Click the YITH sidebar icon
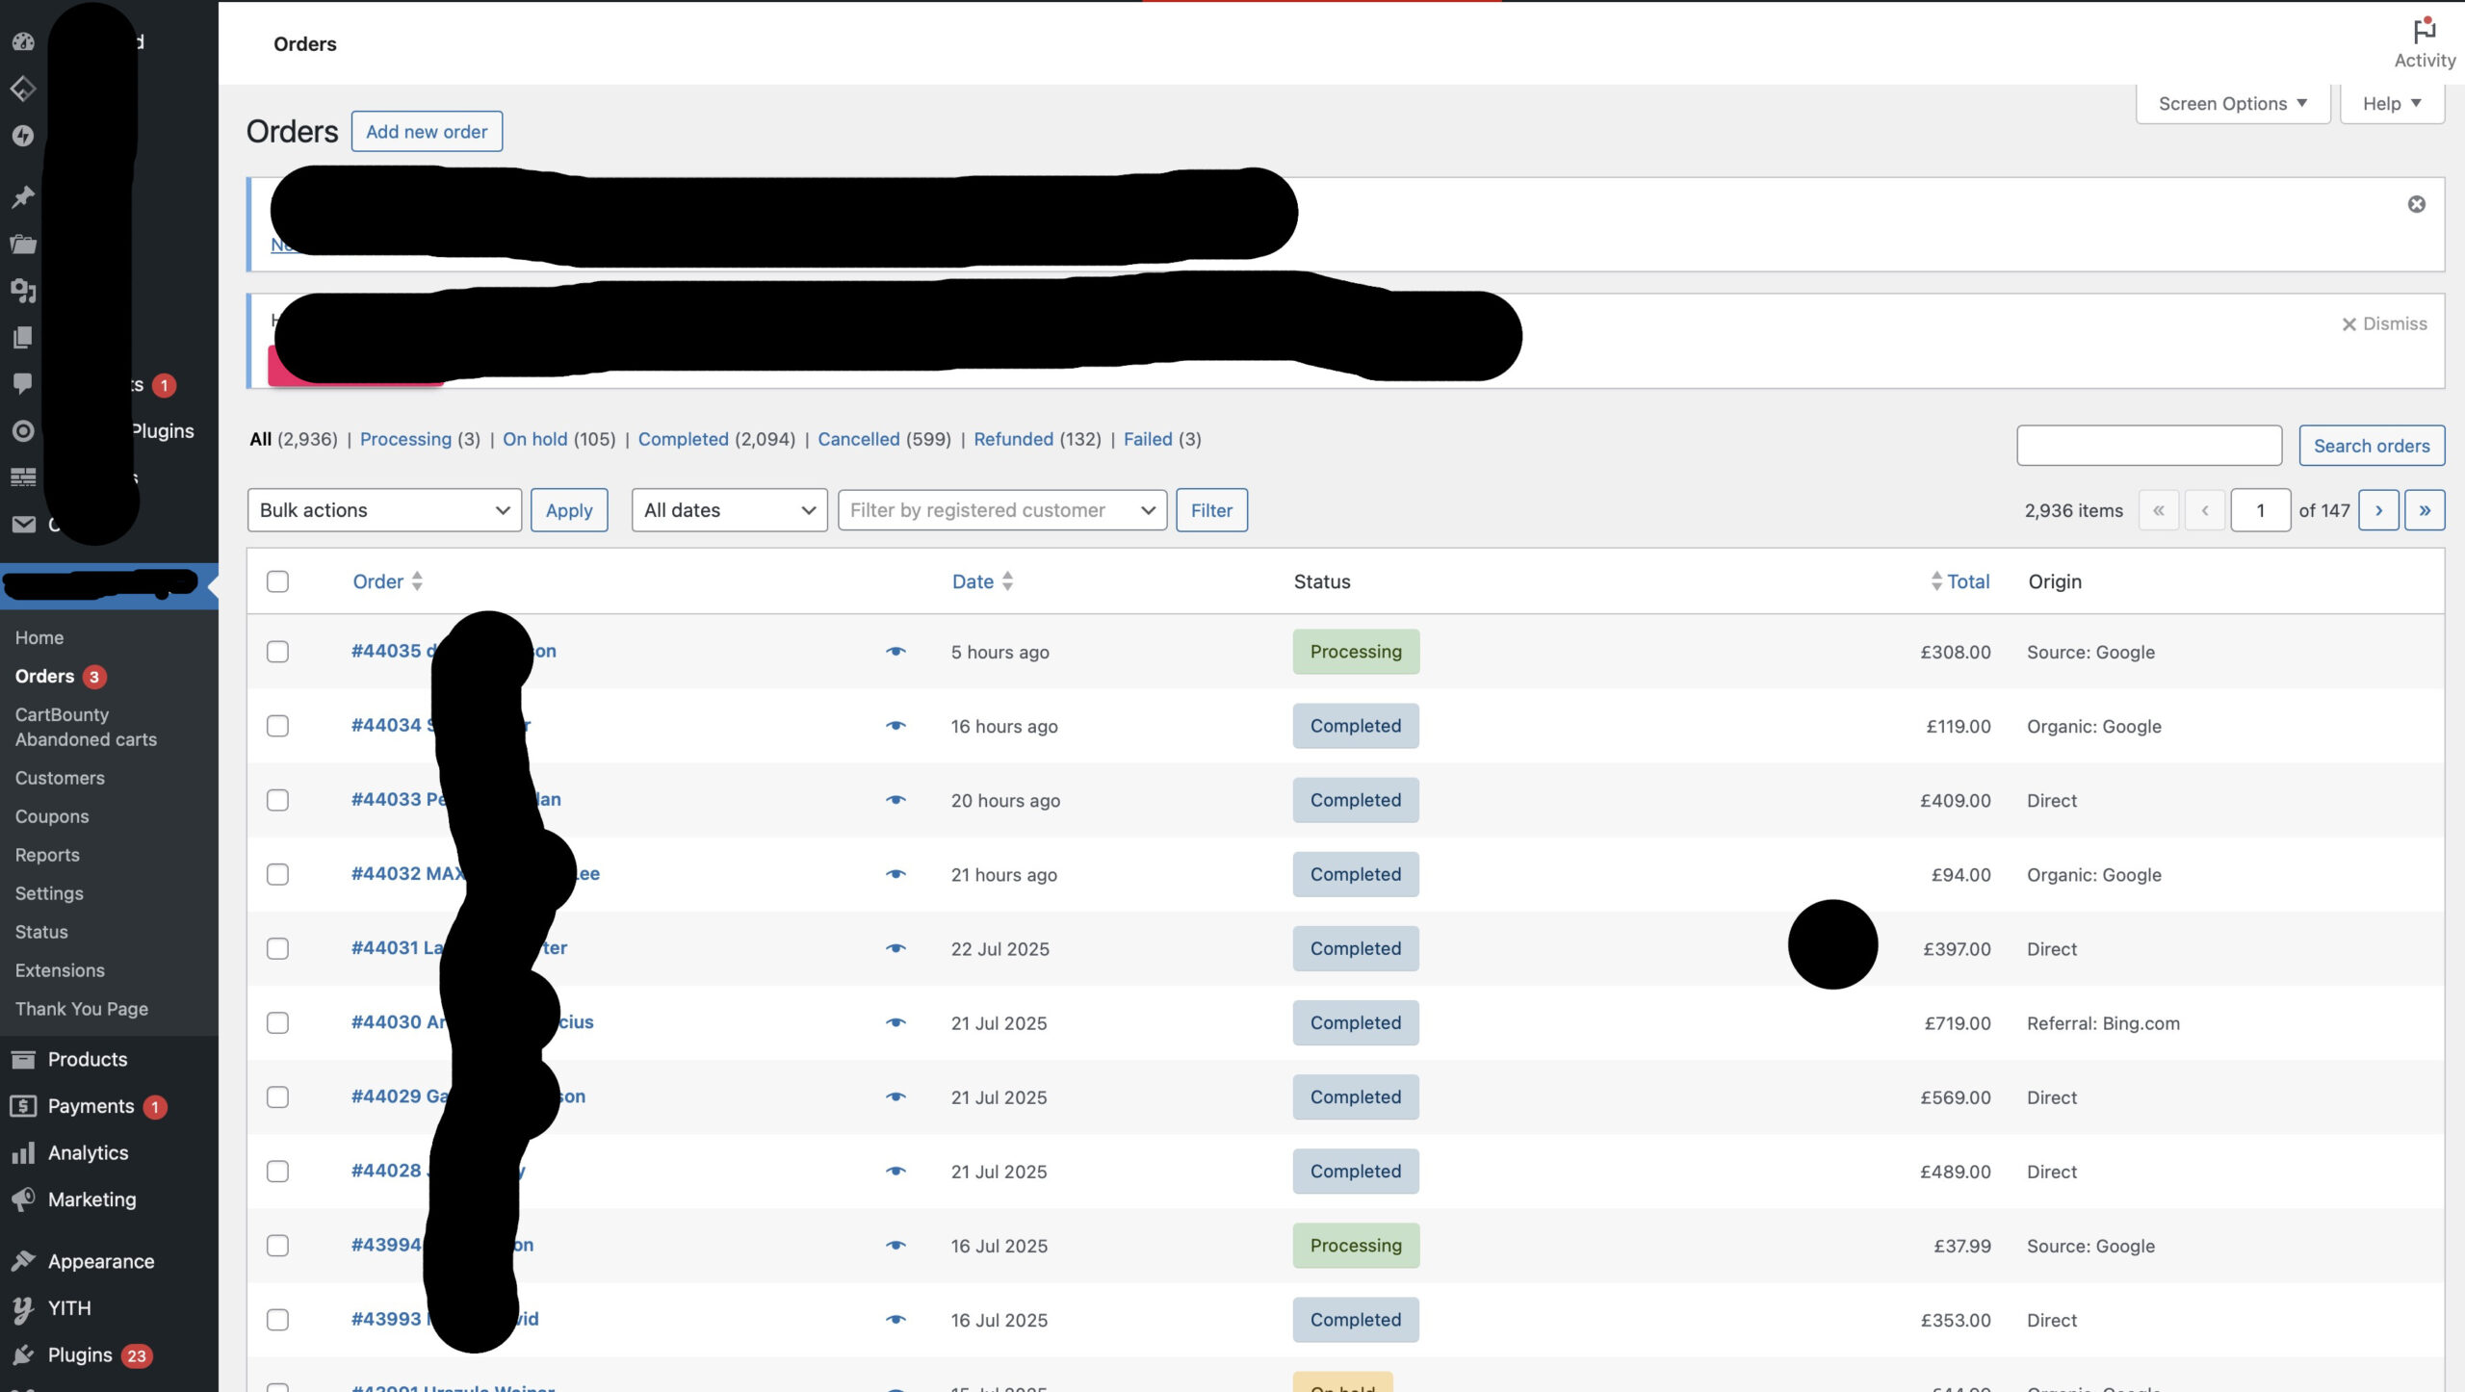Image resolution: width=2465 pixels, height=1392 pixels. (23, 1308)
